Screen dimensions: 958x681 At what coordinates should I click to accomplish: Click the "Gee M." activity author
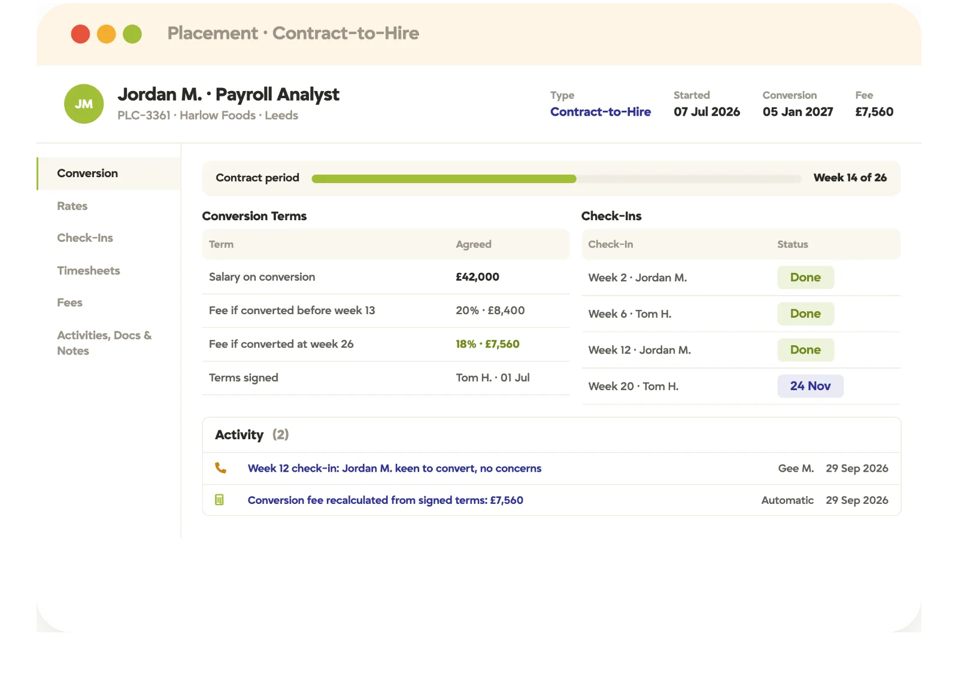[796, 469]
